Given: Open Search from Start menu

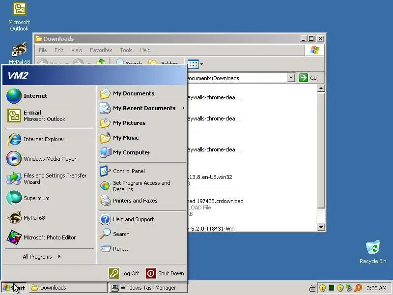Looking at the screenshot, I should (x=142, y=234).
